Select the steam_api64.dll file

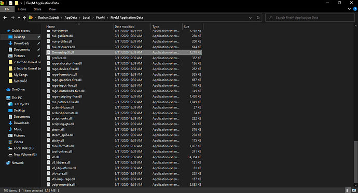tap(62, 135)
